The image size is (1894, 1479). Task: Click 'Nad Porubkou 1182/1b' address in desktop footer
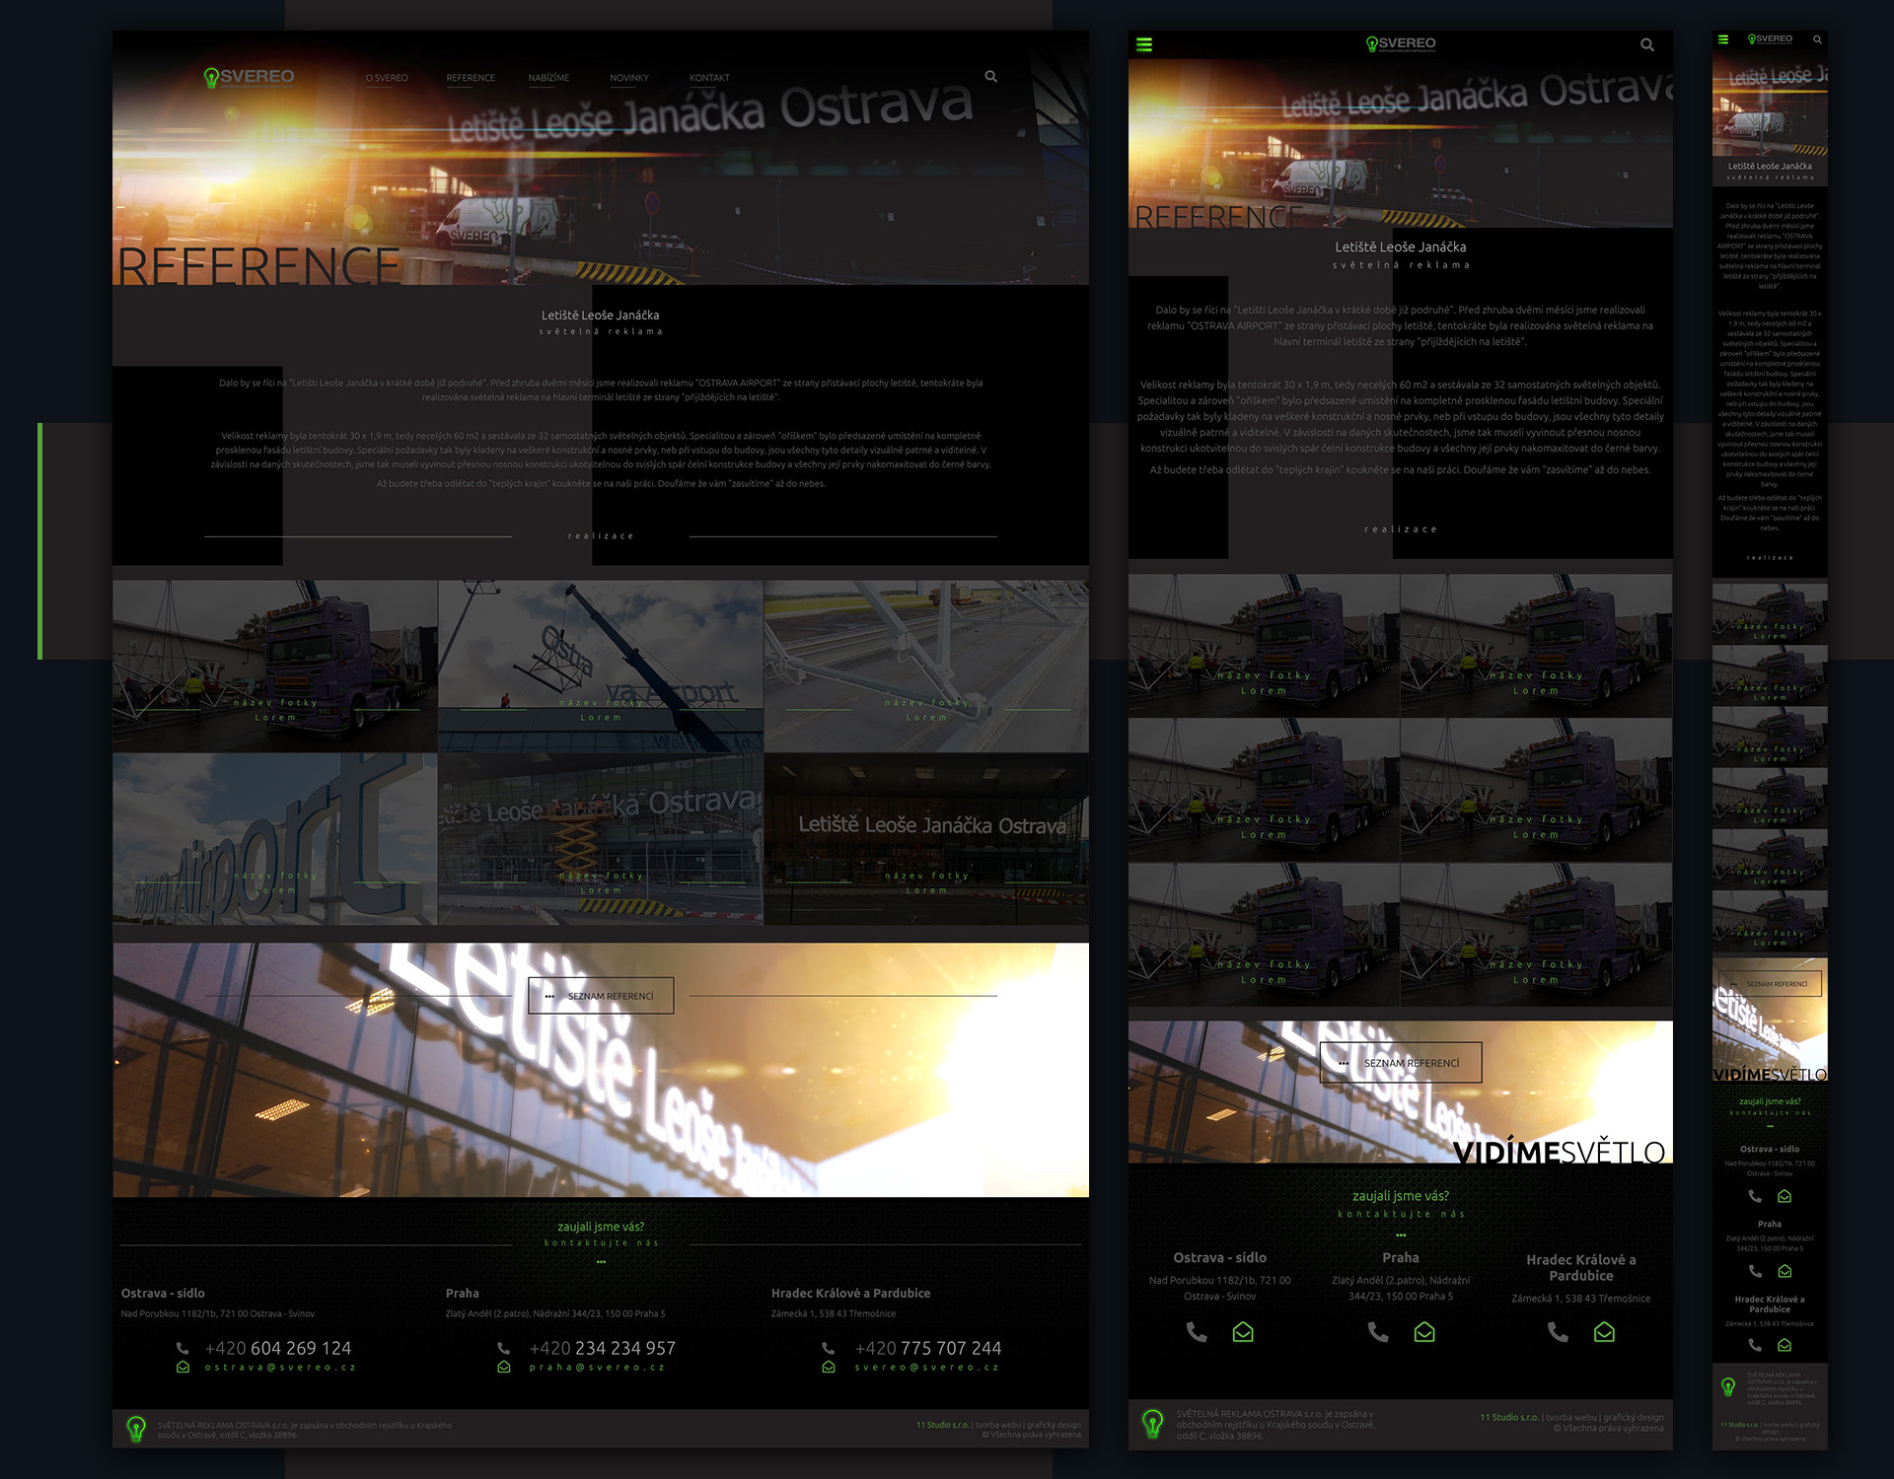(x=218, y=1313)
